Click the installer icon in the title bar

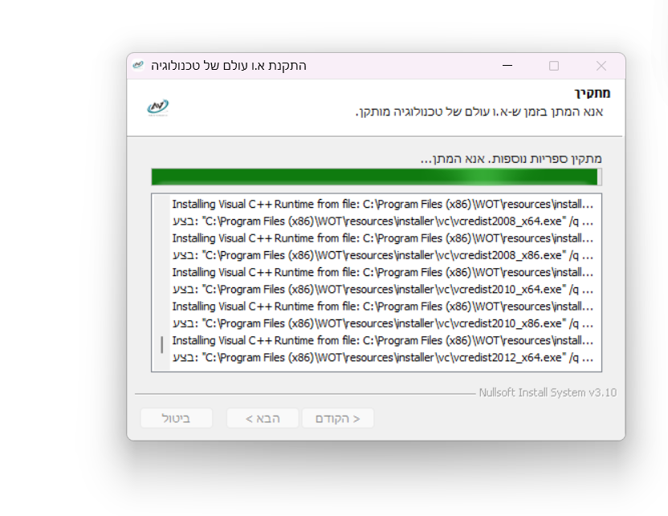coord(139,65)
